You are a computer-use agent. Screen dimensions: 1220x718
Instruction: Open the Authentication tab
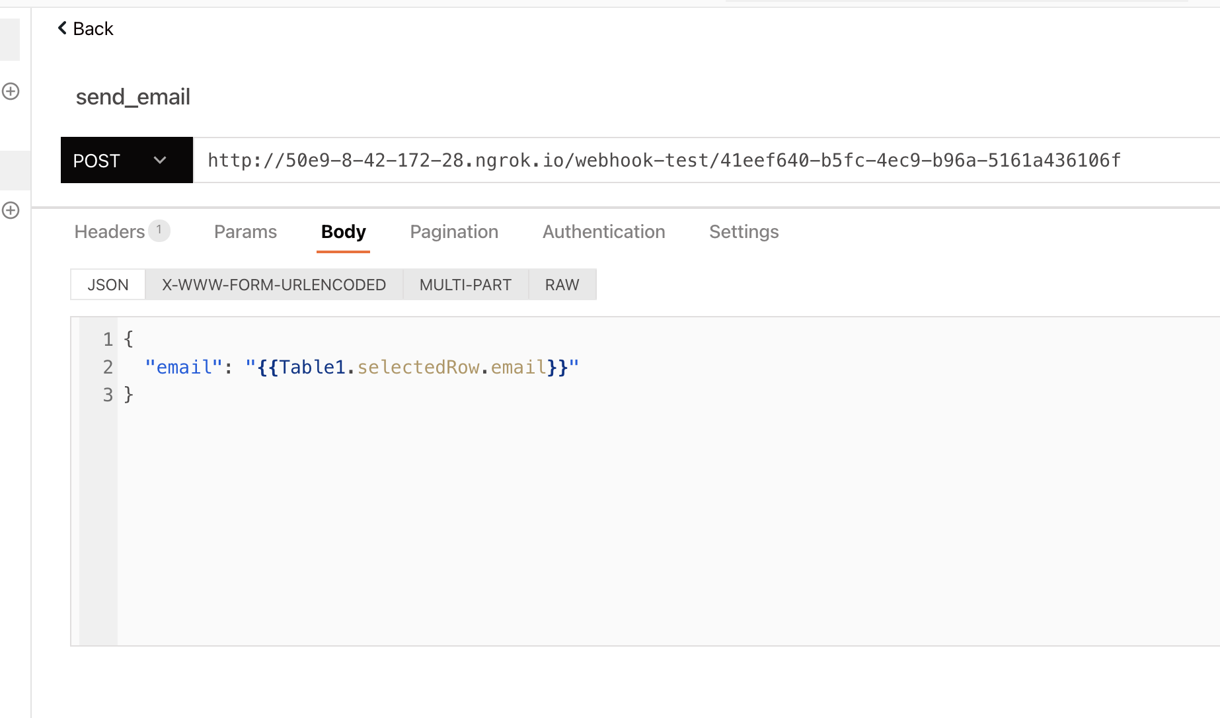pyautogui.click(x=603, y=231)
